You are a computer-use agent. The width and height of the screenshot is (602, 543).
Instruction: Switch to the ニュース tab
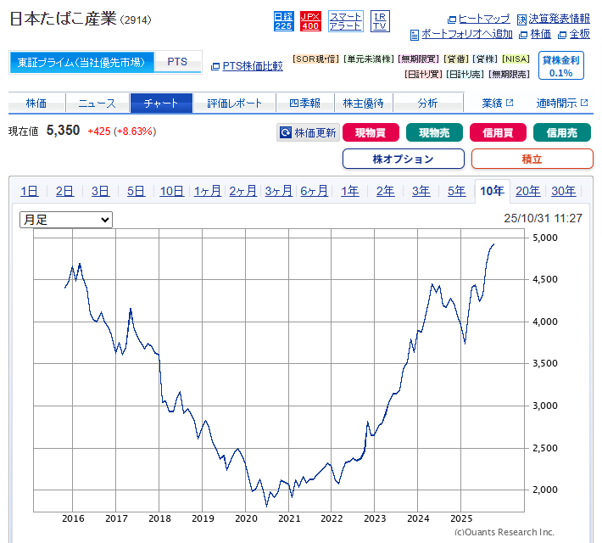(x=98, y=103)
